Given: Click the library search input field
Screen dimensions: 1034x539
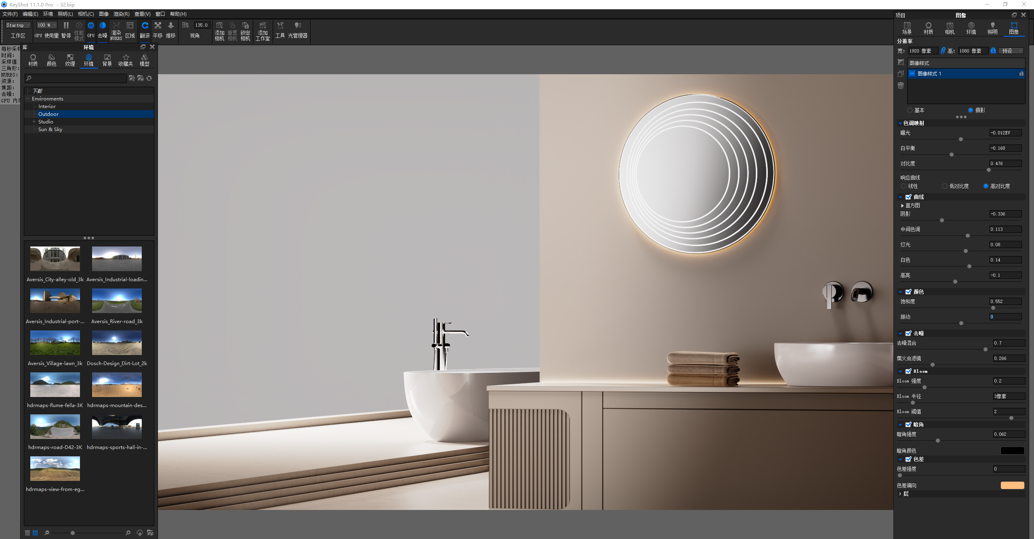Looking at the screenshot, I should (x=76, y=78).
